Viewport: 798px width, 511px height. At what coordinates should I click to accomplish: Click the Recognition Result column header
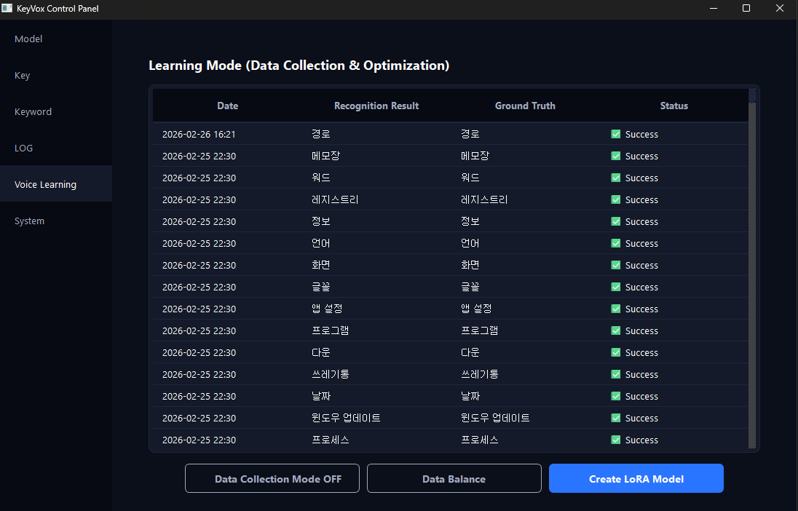click(x=376, y=106)
